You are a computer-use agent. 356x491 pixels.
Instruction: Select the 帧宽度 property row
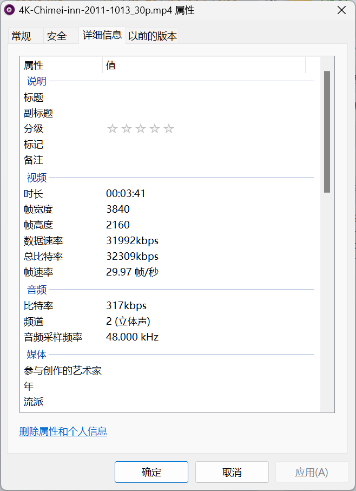tap(38, 210)
